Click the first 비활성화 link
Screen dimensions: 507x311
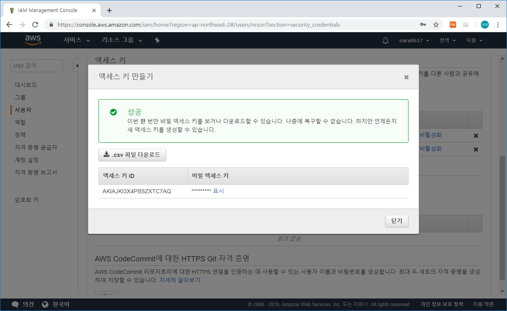(431, 135)
